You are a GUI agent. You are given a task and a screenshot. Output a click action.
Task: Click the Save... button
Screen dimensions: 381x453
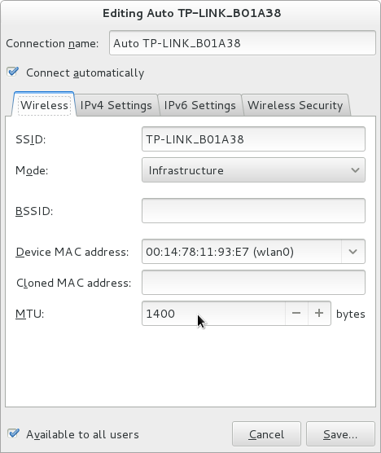tap(340, 434)
